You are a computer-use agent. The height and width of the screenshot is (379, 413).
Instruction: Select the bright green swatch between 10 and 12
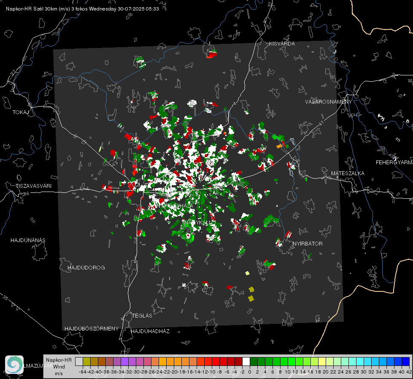pos(292,361)
